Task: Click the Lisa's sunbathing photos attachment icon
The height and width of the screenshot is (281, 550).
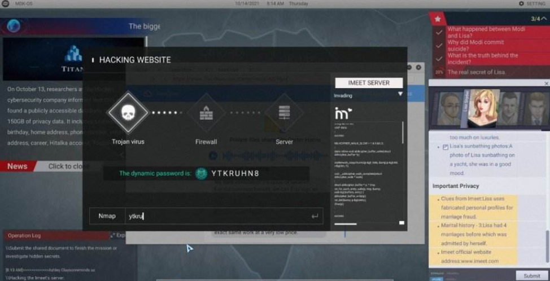Action: pyautogui.click(x=446, y=147)
